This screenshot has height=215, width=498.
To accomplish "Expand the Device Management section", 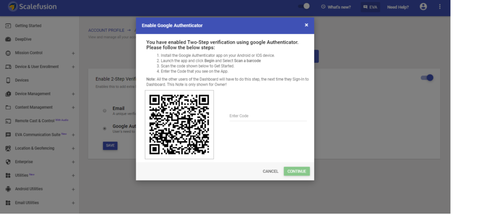I will point(73,94).
